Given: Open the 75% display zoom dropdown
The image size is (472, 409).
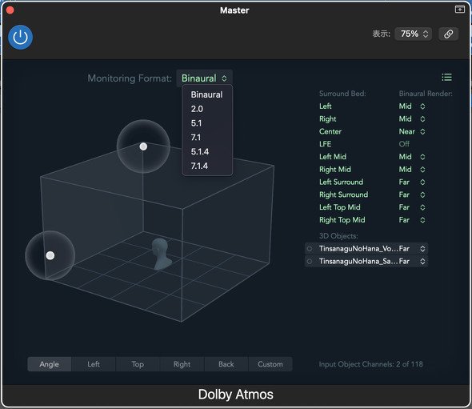Looking at the screenshot, I should [x=414, y=34].
